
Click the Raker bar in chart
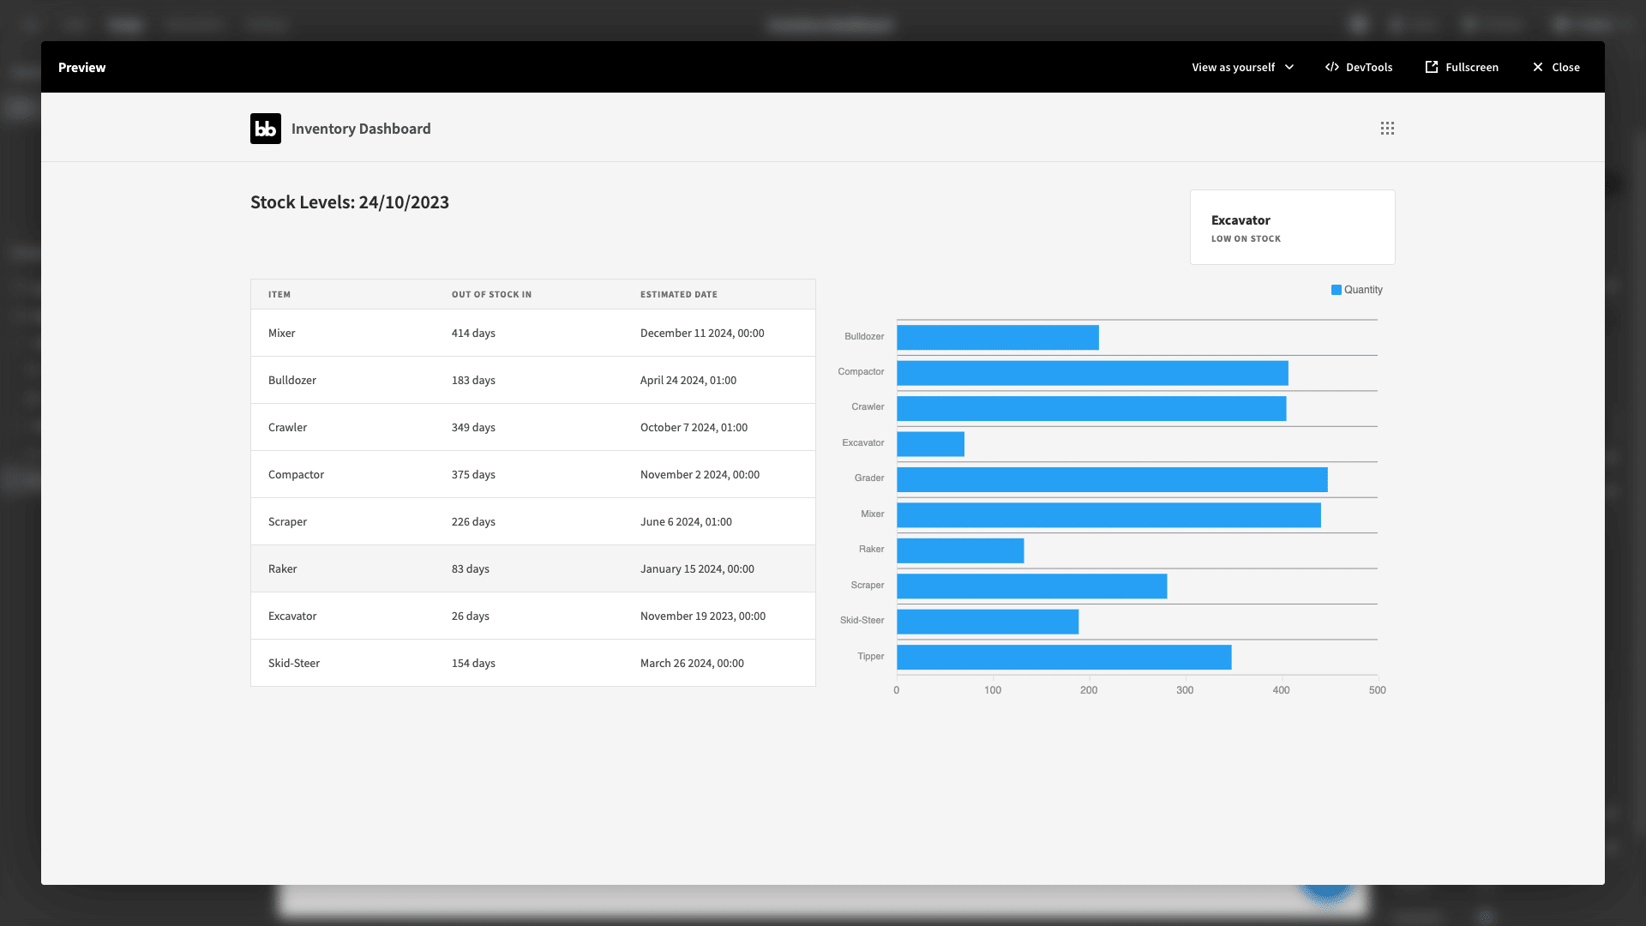click(x=960, y=550)
